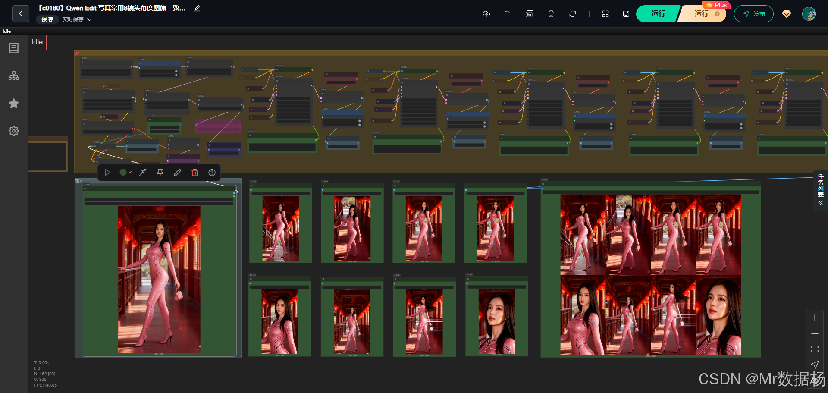Screen dimensions: 828x393
Task: Click the FPS:140.85 status text
Action: click(45, 385)
